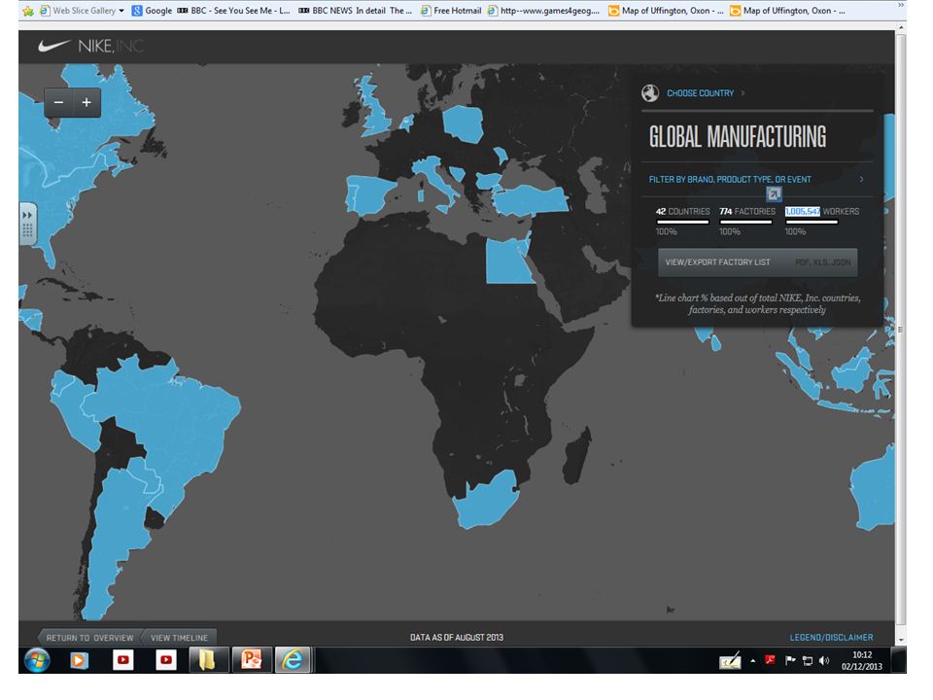This screenshot has height=700, width=933.
Task: Select Egypt on the map
Action: click(x=507, y=262)
